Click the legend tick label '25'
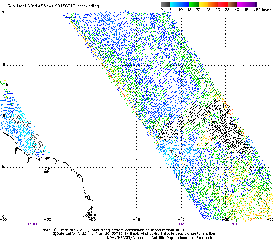Viewport: 273px width, 240px height. tap(208, 10)
